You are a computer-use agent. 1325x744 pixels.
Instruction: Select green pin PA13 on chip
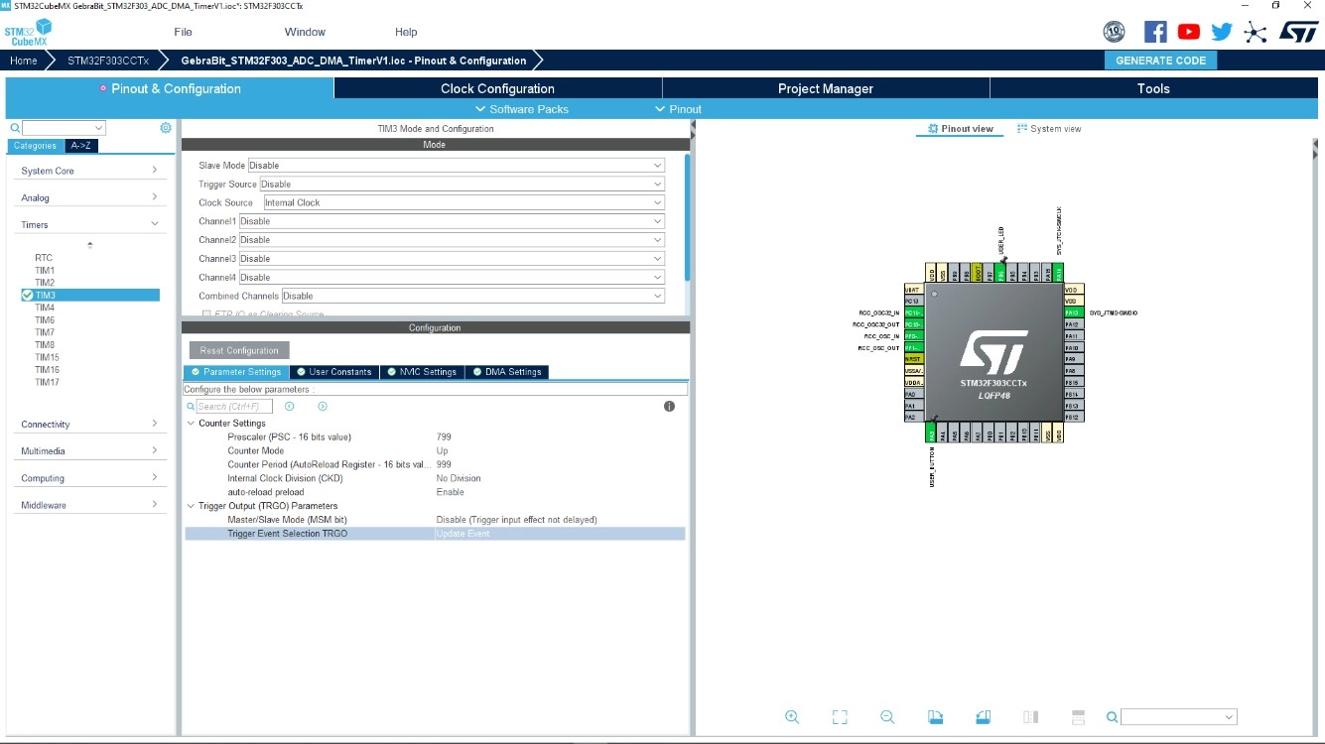point(1072,312)
